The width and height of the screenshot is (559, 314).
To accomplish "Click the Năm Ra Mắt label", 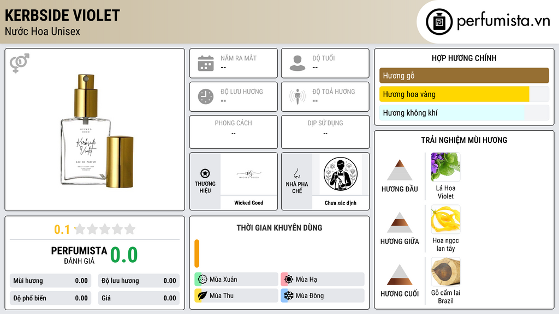I will click(239, 58).
